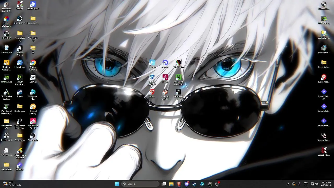The height and width of the screenshot is (188, 334).
Task: Open the Lively Wallpaper shortcut
Action: [7, 22]
